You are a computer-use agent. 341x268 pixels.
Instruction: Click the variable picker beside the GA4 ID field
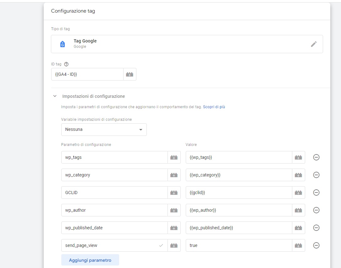(130, 75)
